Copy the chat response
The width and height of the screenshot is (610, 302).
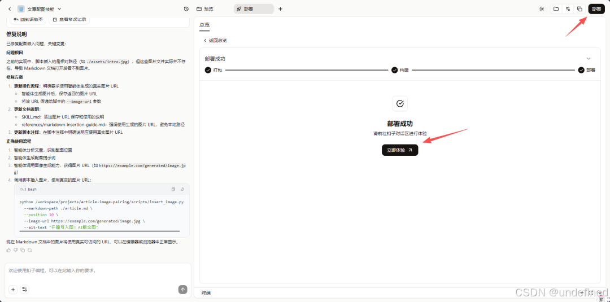tap(23, 250)
